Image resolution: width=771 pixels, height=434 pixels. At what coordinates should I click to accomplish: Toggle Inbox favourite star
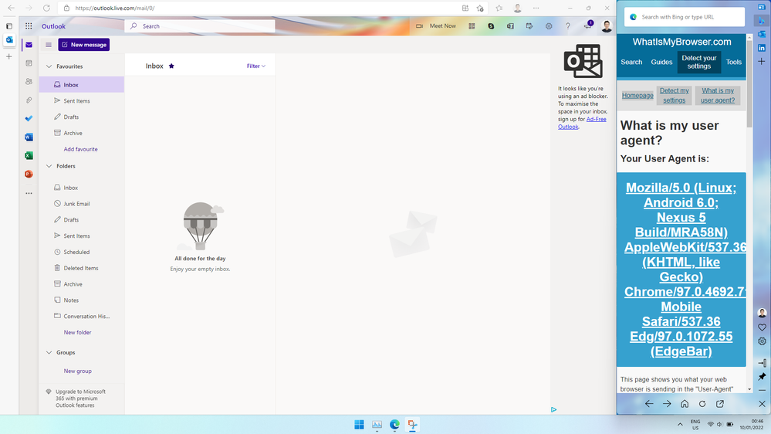(x=171, y=66)
